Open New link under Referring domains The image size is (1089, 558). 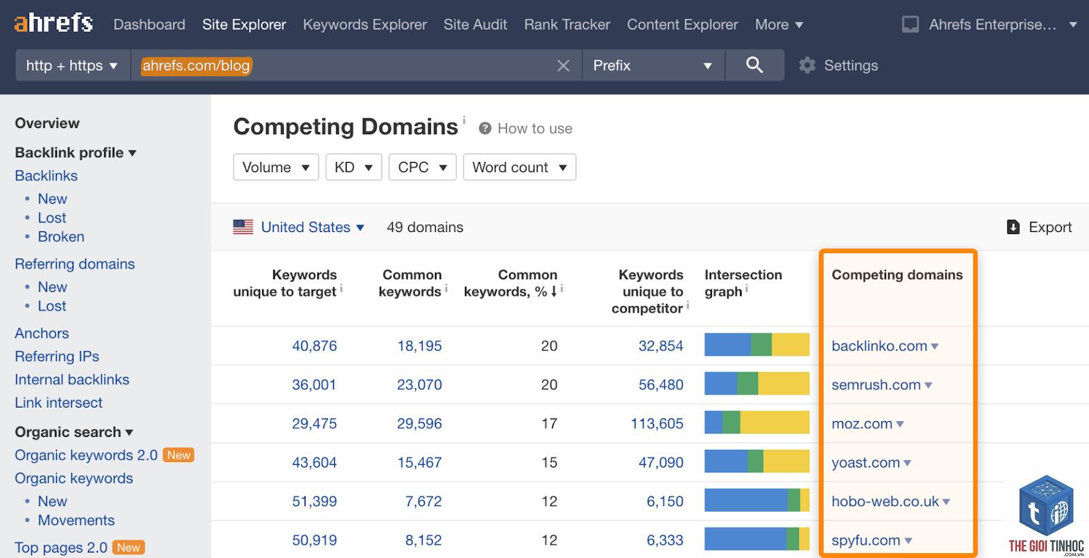(x=52, y=287)
